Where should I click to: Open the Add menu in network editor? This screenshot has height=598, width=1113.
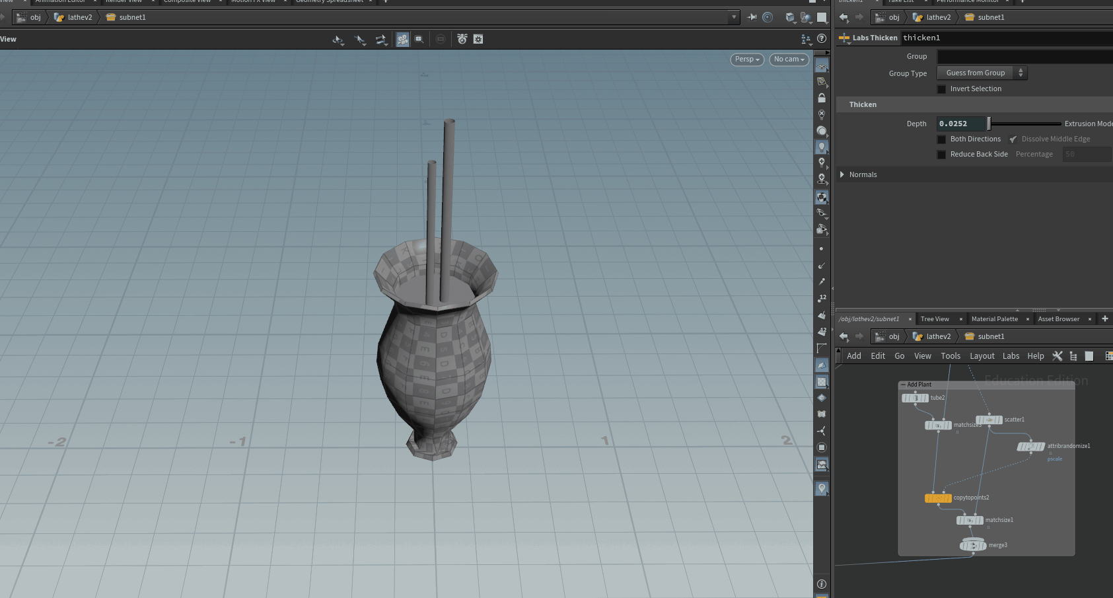[x=854, y=356]
